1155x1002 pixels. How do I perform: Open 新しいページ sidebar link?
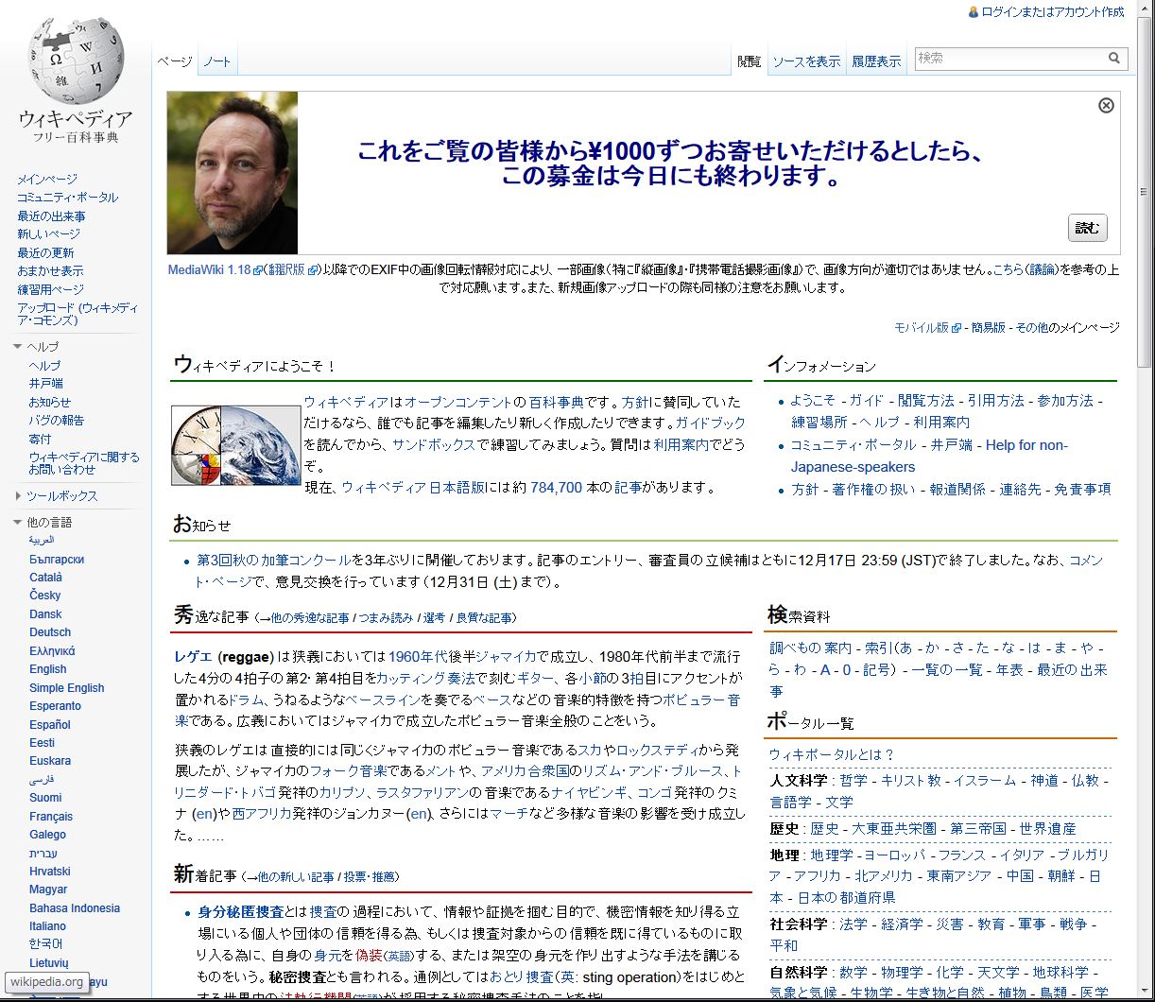pyautogui.click(x=48, y=234)
